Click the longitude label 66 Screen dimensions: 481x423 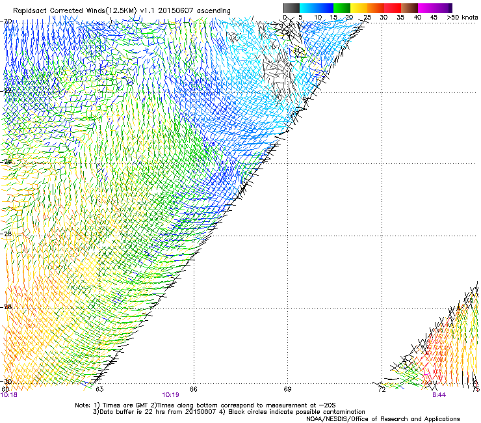pos(194,389)
